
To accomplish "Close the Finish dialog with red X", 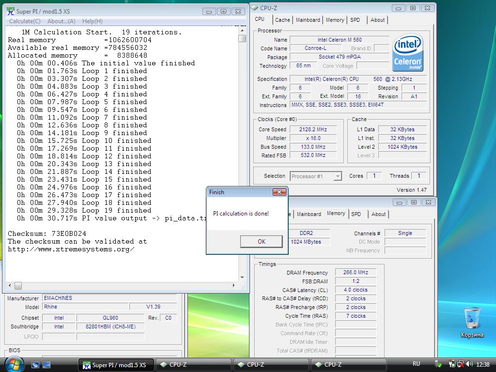I will (279, 192).
